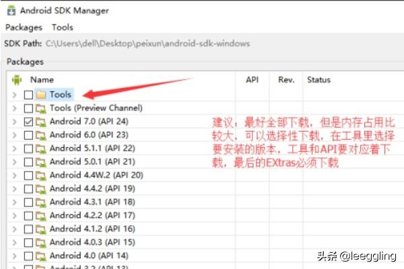This screenshot has width=404, height=269.
Task: Click the Android 4.0.3 (API 15) package icon
Action: (x=41, y=242)
